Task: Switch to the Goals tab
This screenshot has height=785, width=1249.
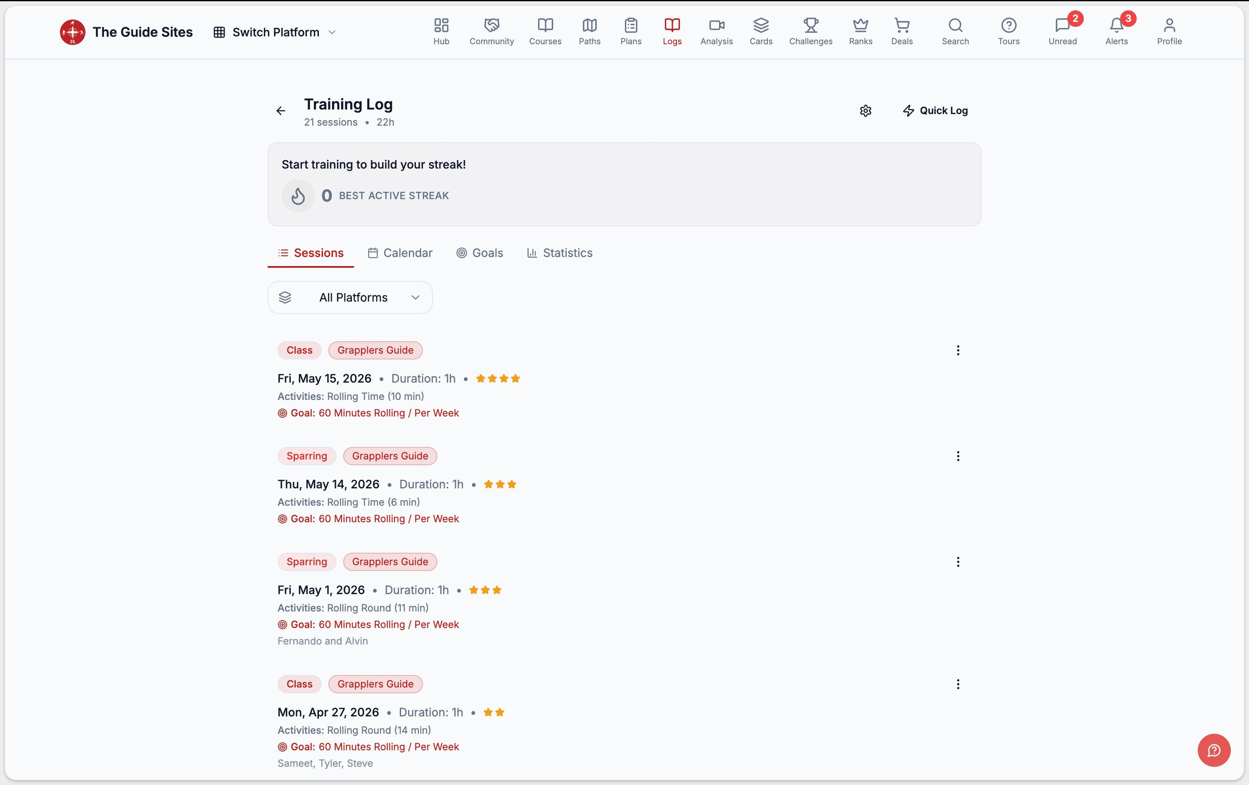Action: click(480, 253)
